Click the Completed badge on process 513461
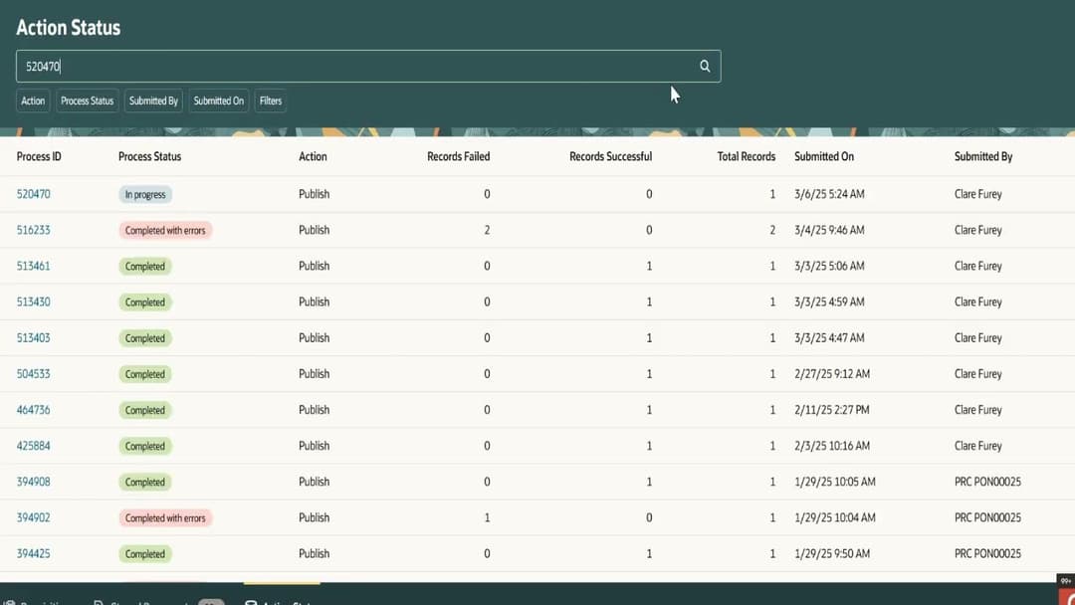Image resolution: width=1075 pixels, height=605 pixels. click(x=145, y=266)
